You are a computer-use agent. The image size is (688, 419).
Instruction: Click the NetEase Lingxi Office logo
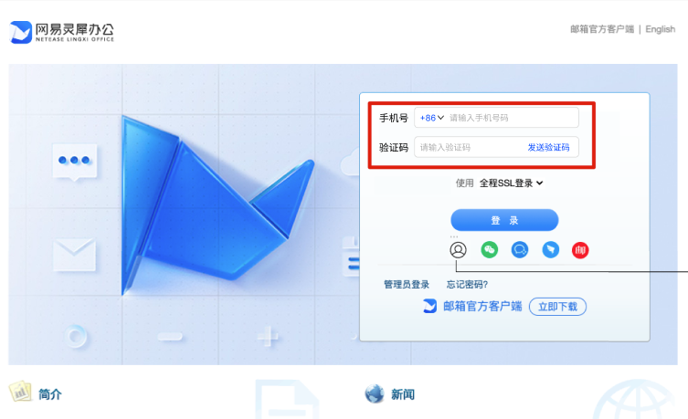tap(62, 32)
